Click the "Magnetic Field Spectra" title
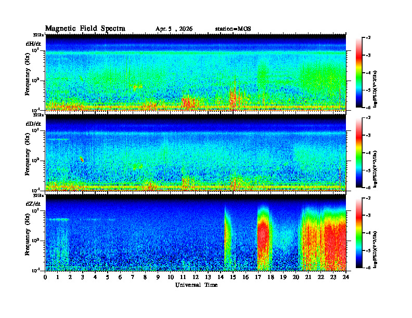Screen dimensions: 412x318 [85, 29]
